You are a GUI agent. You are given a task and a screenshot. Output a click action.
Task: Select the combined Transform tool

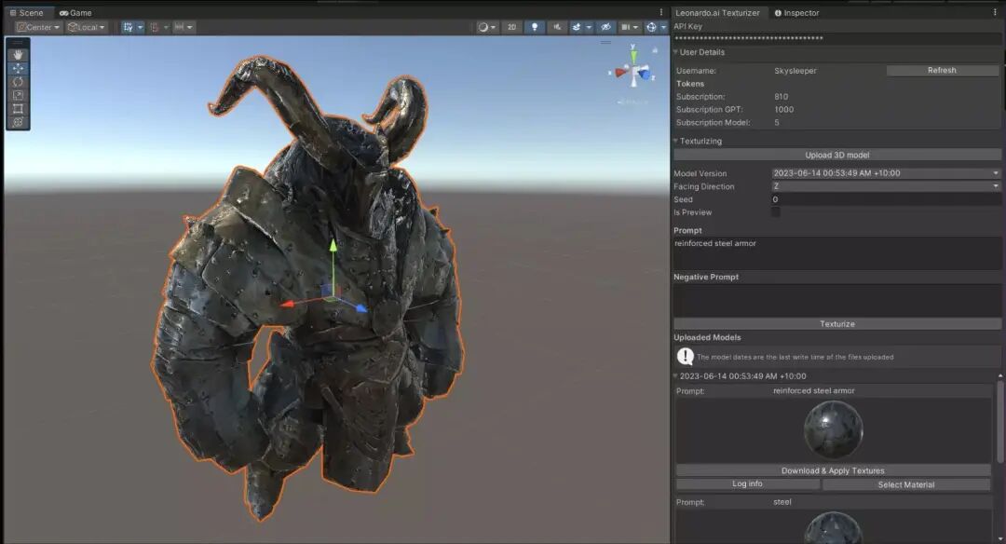click(18, 123)
